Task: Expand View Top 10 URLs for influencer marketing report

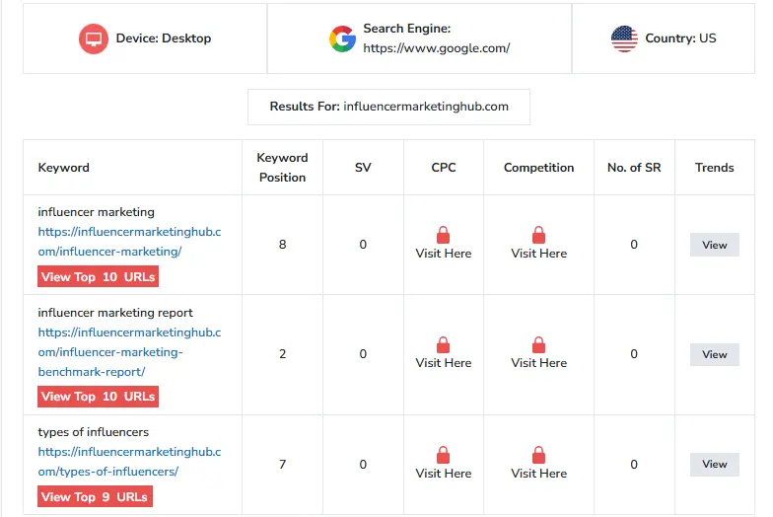Action: [98, 397]
